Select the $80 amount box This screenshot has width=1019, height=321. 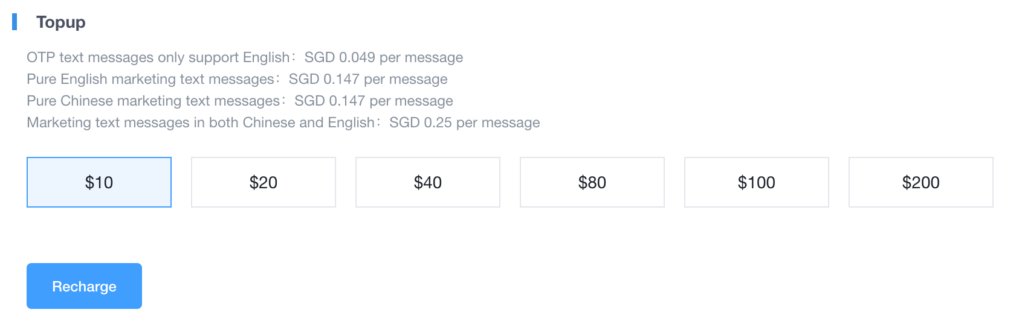tap(592, 182)
